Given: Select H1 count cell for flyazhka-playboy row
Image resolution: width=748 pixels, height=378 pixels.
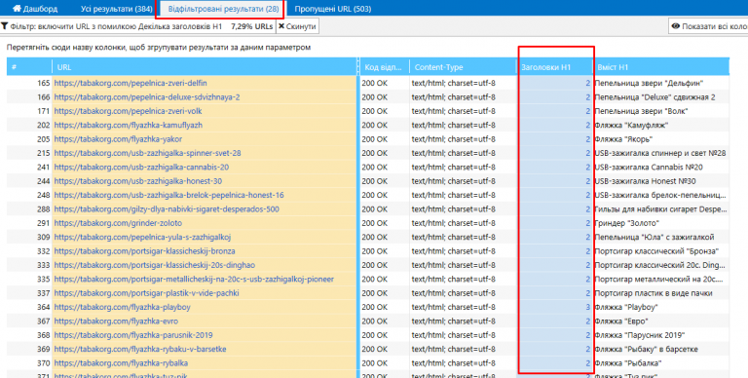Looking at the screenshot, I should (555, 307).
